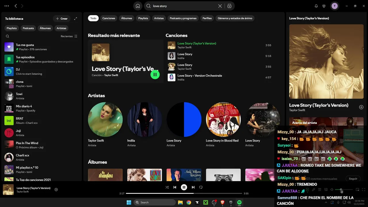The width and height of the screenshot is (368, 207).
Task: Open the Browse icon beside search bar
Action: (x=229, y=6)
